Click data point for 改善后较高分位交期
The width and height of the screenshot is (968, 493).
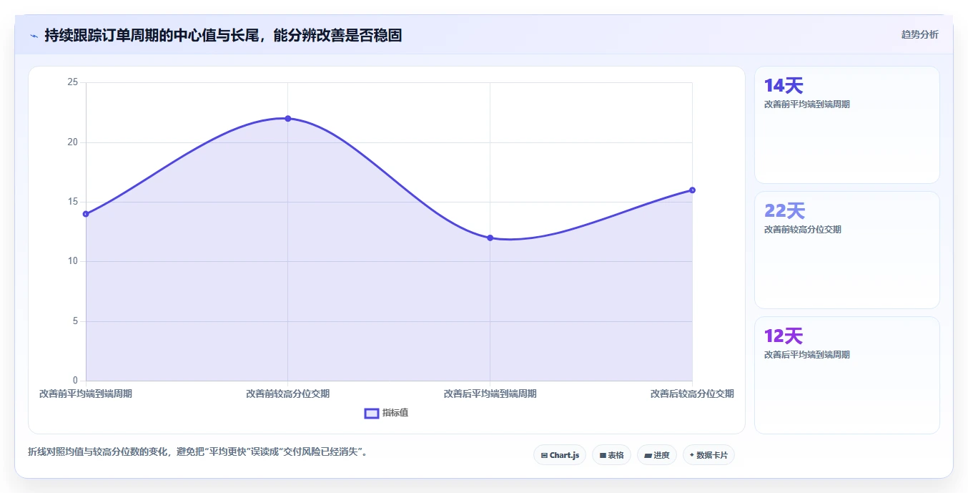pos(692,190)
